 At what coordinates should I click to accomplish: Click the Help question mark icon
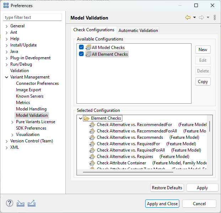pyautogui.click(x=10, y=203)
